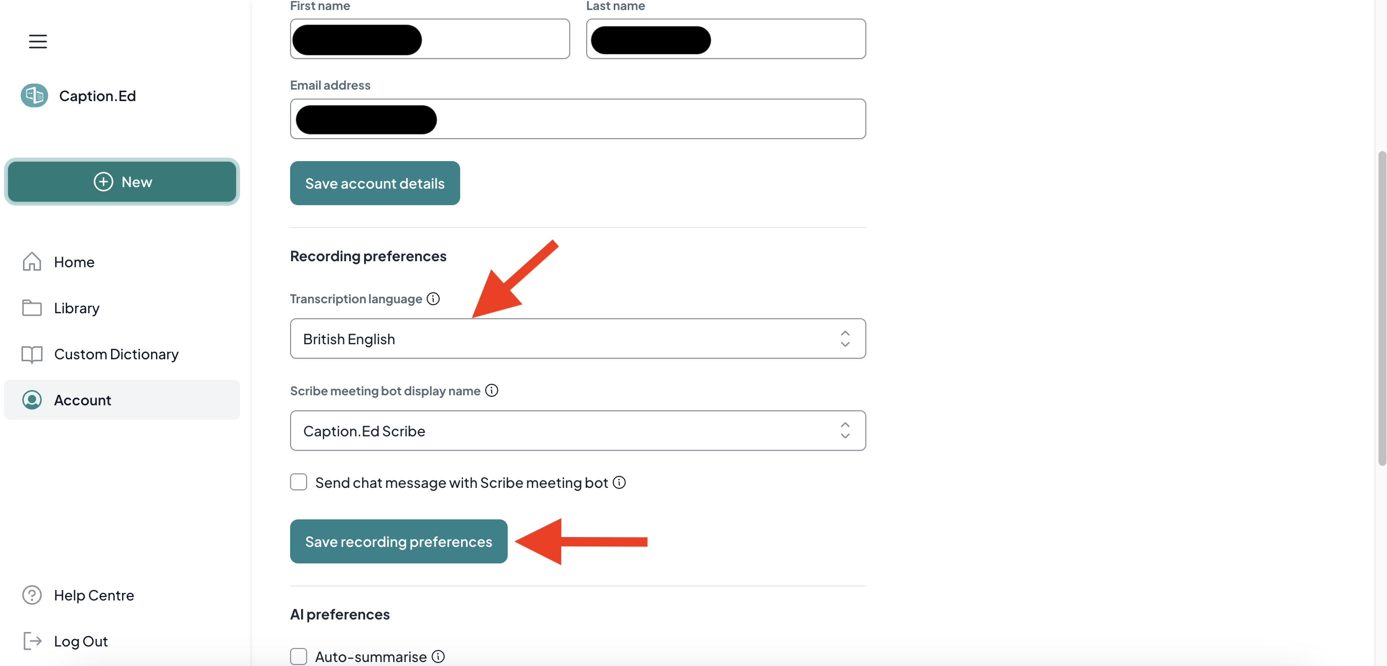Click the Help Centre question mark icon

32,595
